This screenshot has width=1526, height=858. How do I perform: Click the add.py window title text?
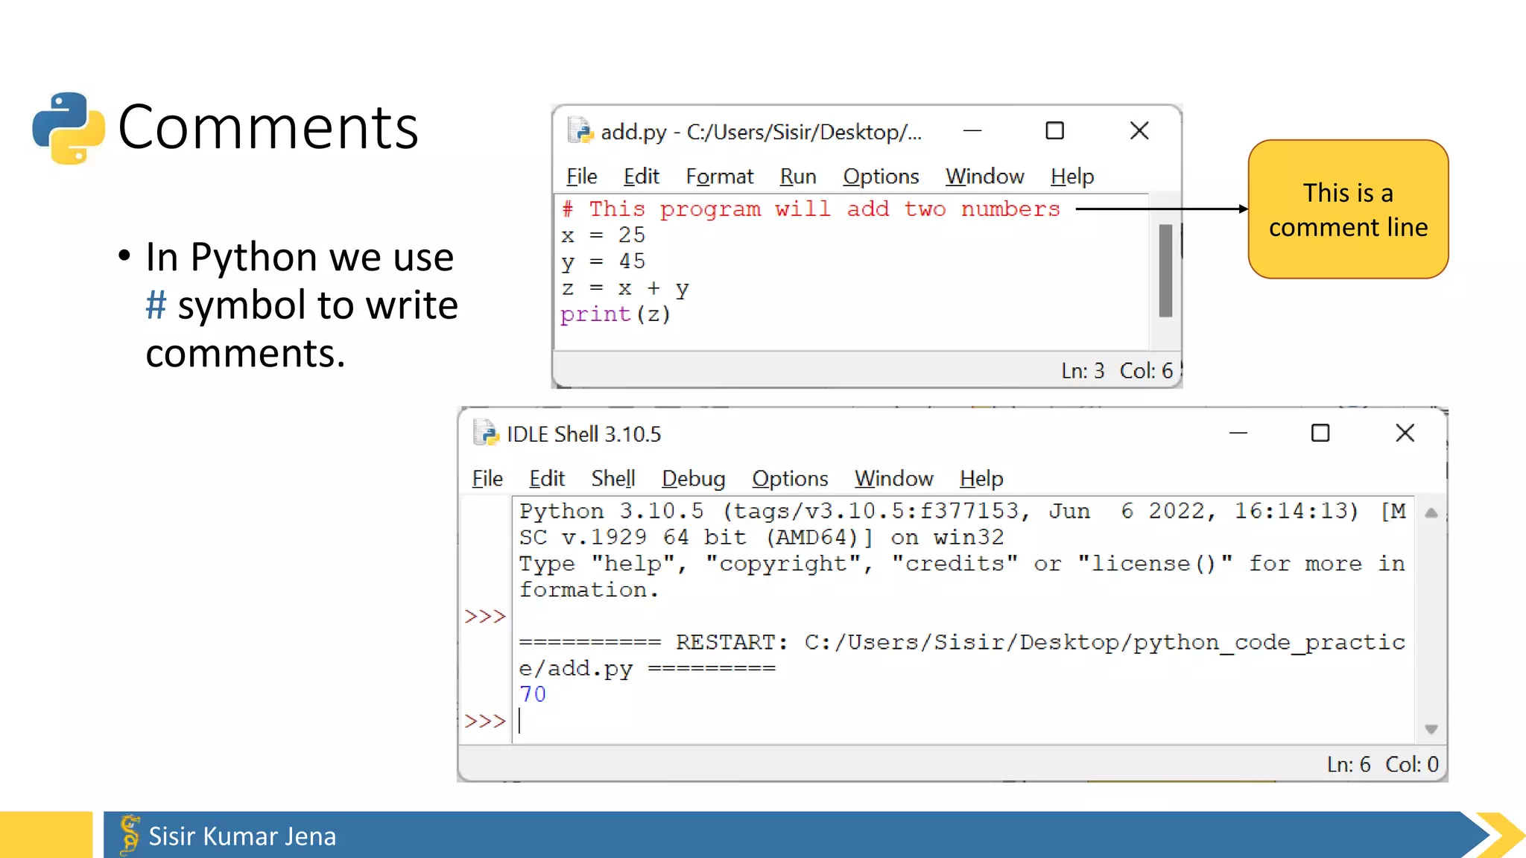[x=761, y=132]
